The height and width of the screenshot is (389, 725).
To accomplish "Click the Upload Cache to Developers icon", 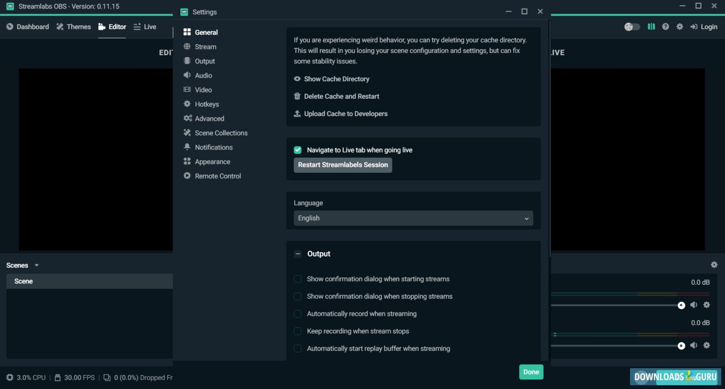I will pos(297,114).
